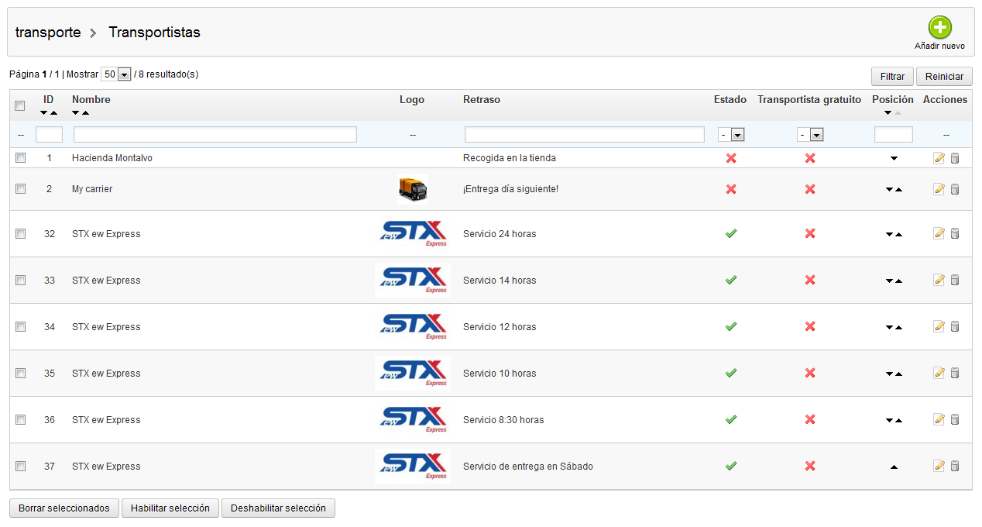982x527 pixels.
Task: Tick checkbox for carrier ID 33
Action: [20, 280]
